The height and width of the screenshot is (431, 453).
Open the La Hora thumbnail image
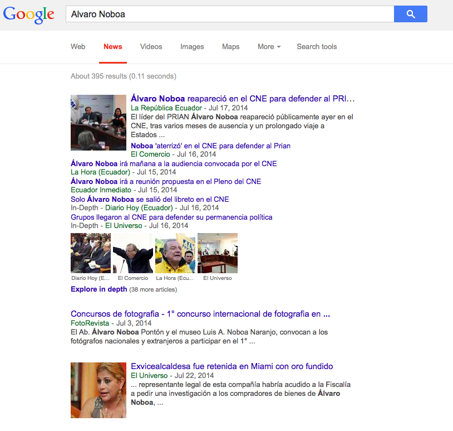click(x=175, y=253)
